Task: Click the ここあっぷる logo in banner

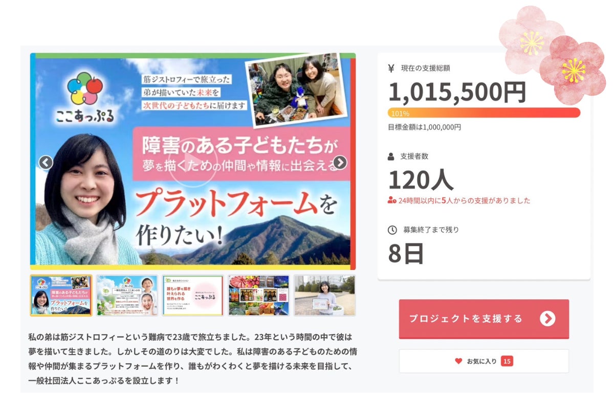Action: pyautogui.click(x=85, y=97)
